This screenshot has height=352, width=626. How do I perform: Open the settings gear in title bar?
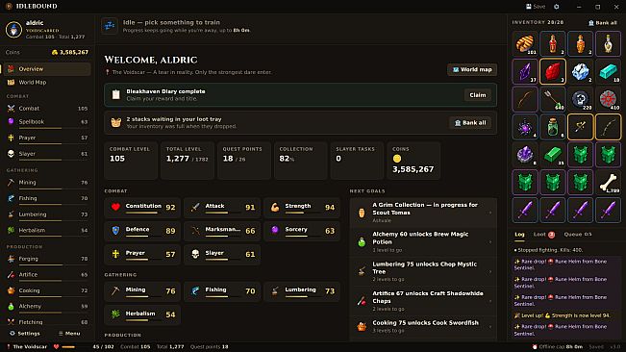click(x=556, y=7)
